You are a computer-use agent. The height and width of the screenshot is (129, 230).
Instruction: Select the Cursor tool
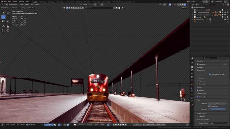(8, 12)
